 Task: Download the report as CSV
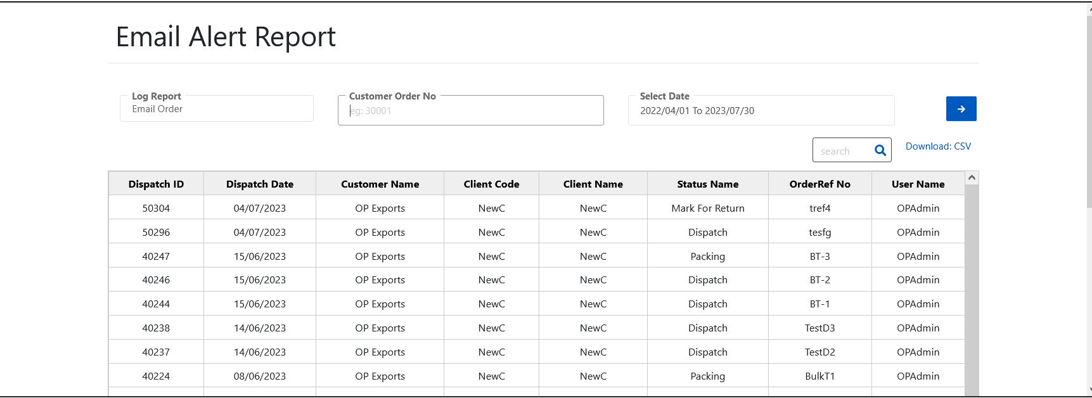(x=938, y=146)
